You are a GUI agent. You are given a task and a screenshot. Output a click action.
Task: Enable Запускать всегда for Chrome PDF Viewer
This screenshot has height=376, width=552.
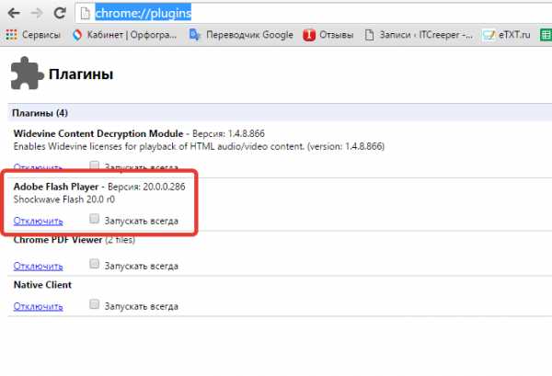(94, 264)
